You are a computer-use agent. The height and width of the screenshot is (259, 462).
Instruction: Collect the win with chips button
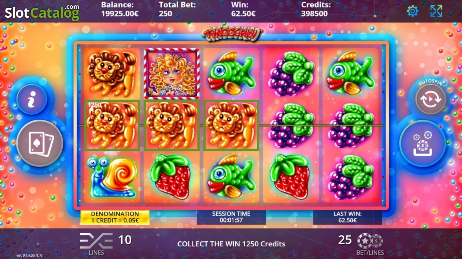click(422, 143)
